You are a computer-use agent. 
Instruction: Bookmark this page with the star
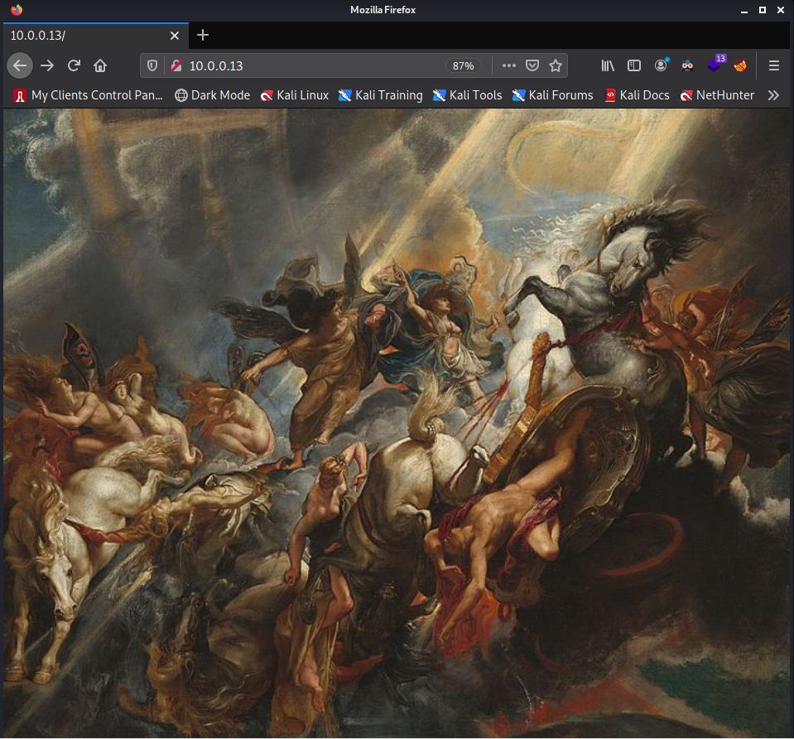coord(556,66)
